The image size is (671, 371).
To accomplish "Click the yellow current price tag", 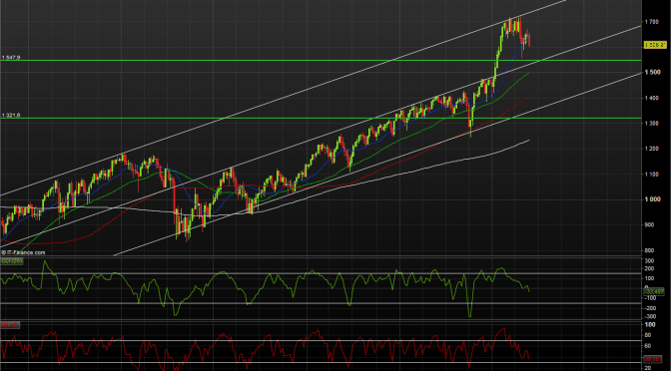I will click(x=655, y=45).
